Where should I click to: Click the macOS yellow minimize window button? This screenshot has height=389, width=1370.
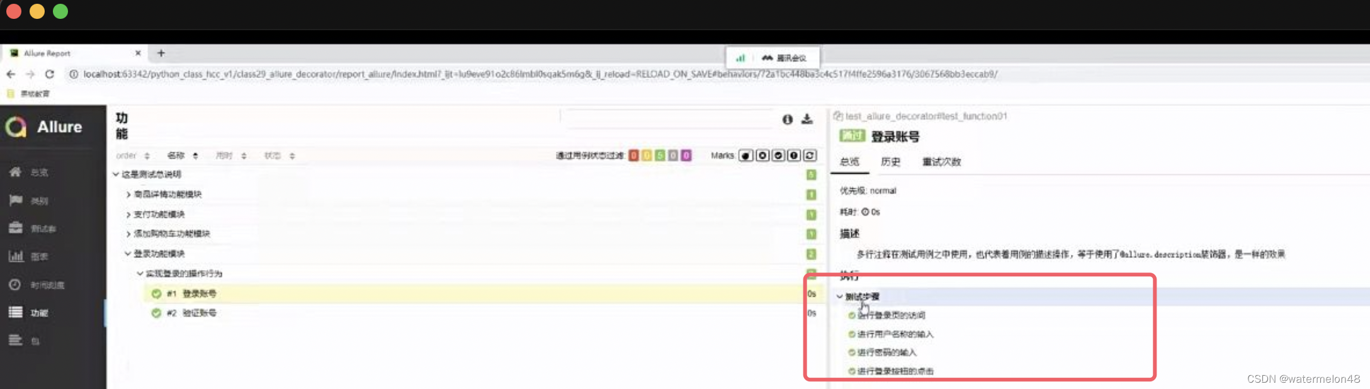[x=37, y=11]
